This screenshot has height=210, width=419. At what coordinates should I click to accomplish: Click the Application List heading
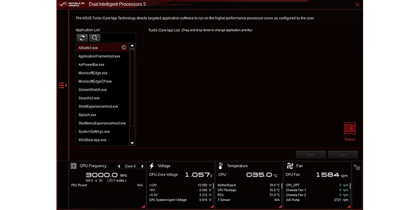(88, 30)
